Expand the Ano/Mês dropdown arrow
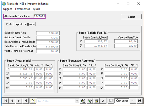Viewport: 145px width, 107px height. [77, 101]
